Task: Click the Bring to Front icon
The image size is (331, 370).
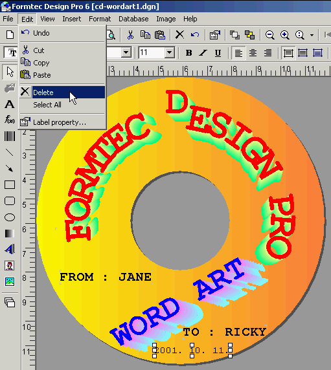Action: pyautogui.click(x=235, y=35)
